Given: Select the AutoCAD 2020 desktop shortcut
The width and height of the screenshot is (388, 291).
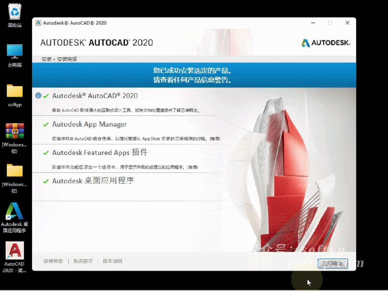Looking at the screenshot, I should pos(15,257).
